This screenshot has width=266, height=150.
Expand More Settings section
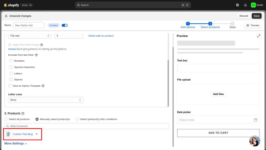(16, 144)
